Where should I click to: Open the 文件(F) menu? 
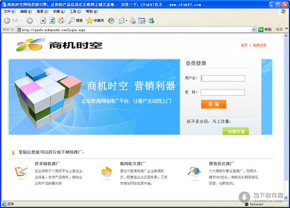click(10, 12)
